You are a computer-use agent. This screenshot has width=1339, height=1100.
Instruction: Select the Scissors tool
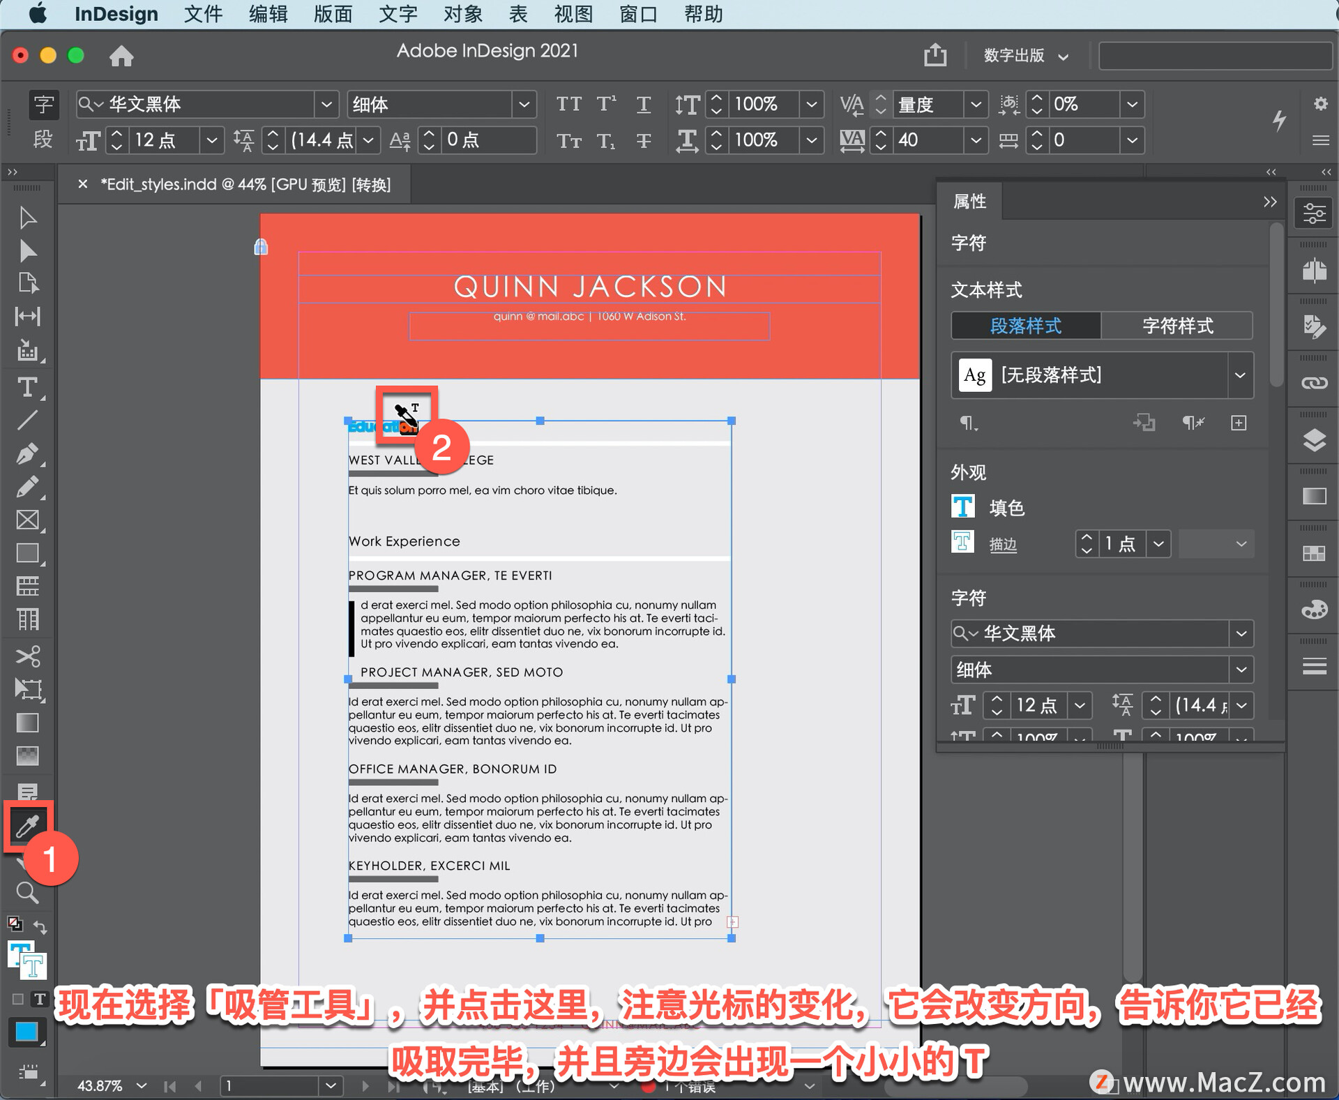click(27, 656)
